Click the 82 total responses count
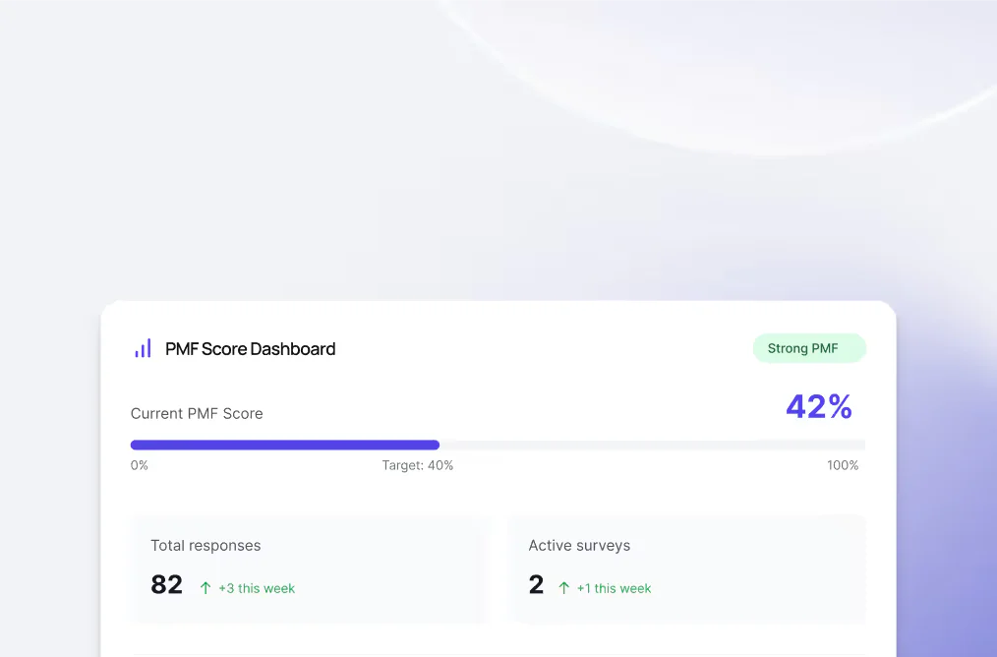Viewport: 997px width, 657px height. click(x=166, y=584)
